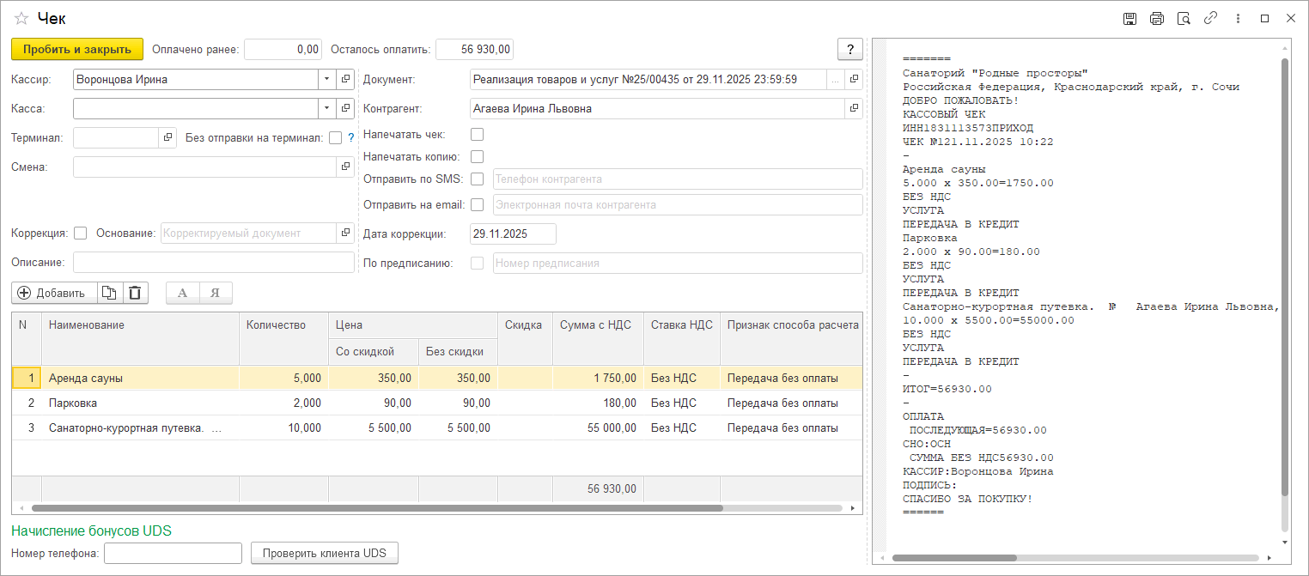Enable the Напечатать чек checkbox

pyautogui.click(x=478, y=135)
